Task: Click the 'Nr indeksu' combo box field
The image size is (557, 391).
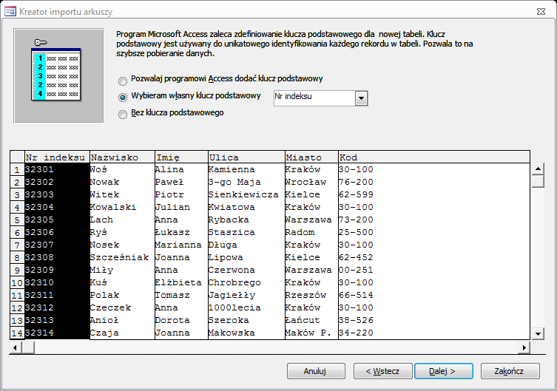Action: 314,98
